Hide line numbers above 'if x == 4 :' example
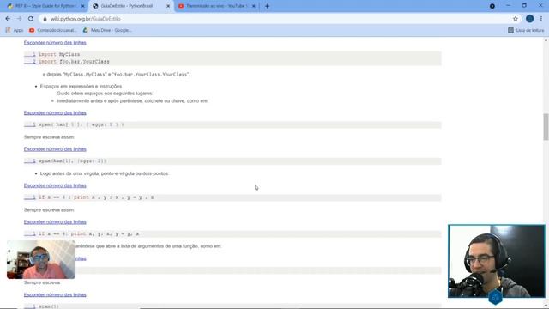 point(55,185)
